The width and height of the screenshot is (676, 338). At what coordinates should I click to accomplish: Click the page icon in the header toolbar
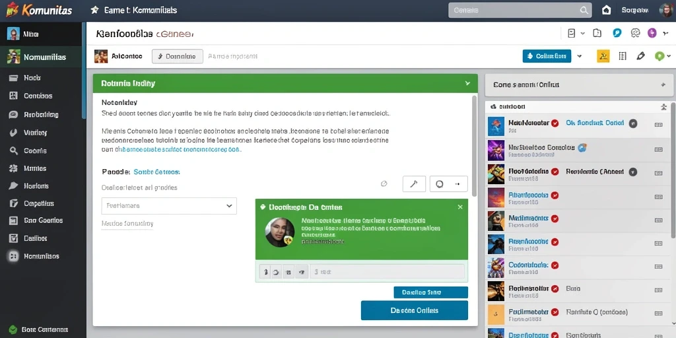[x=597, y=33]
